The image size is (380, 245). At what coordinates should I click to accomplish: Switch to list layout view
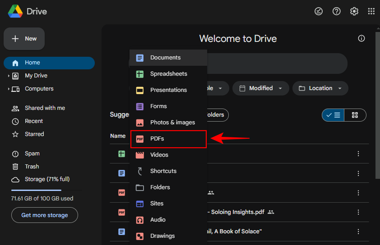click(x=333, y=115)
